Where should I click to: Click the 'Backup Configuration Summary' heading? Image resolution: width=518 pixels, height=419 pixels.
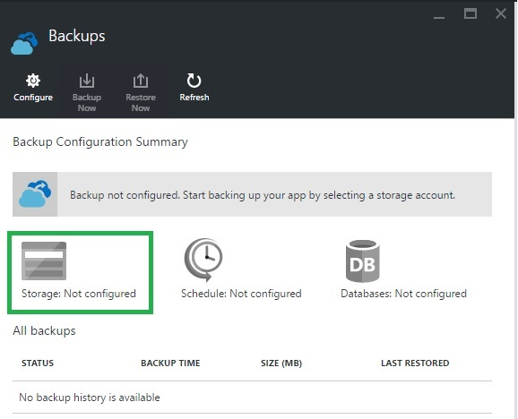click(100, 141)
